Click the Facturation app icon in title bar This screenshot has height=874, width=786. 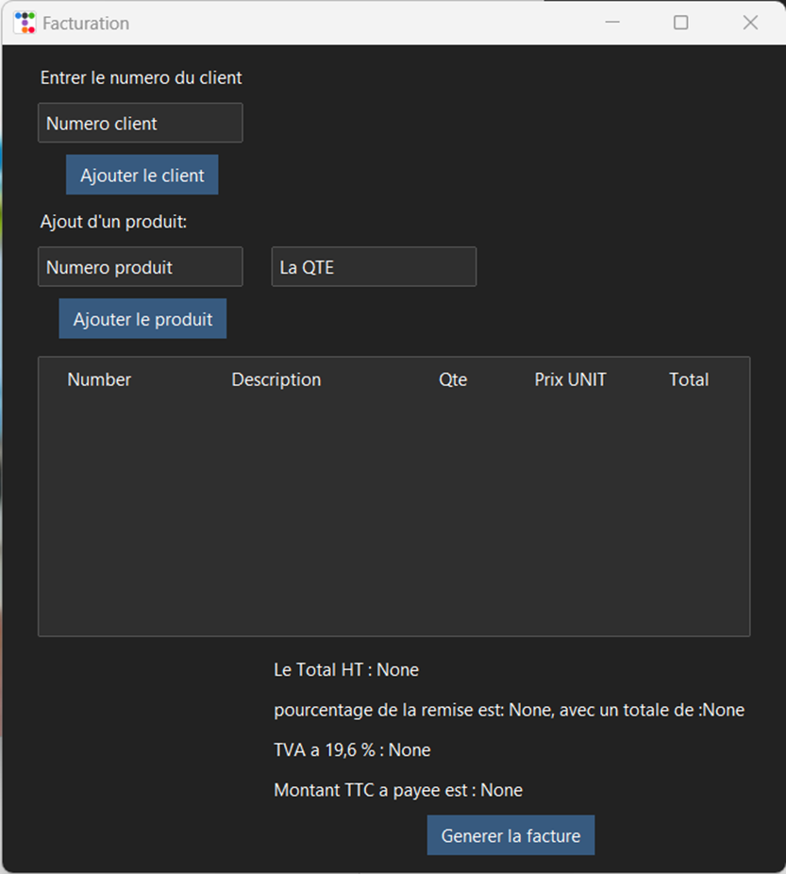(25, 23)
